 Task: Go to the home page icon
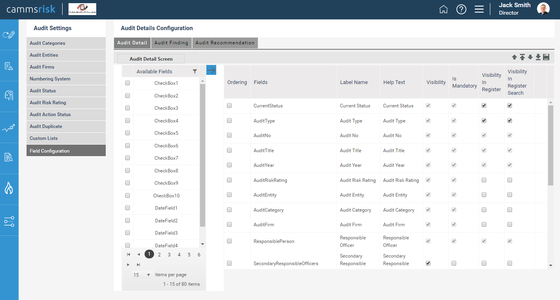(x=444, y=10)
